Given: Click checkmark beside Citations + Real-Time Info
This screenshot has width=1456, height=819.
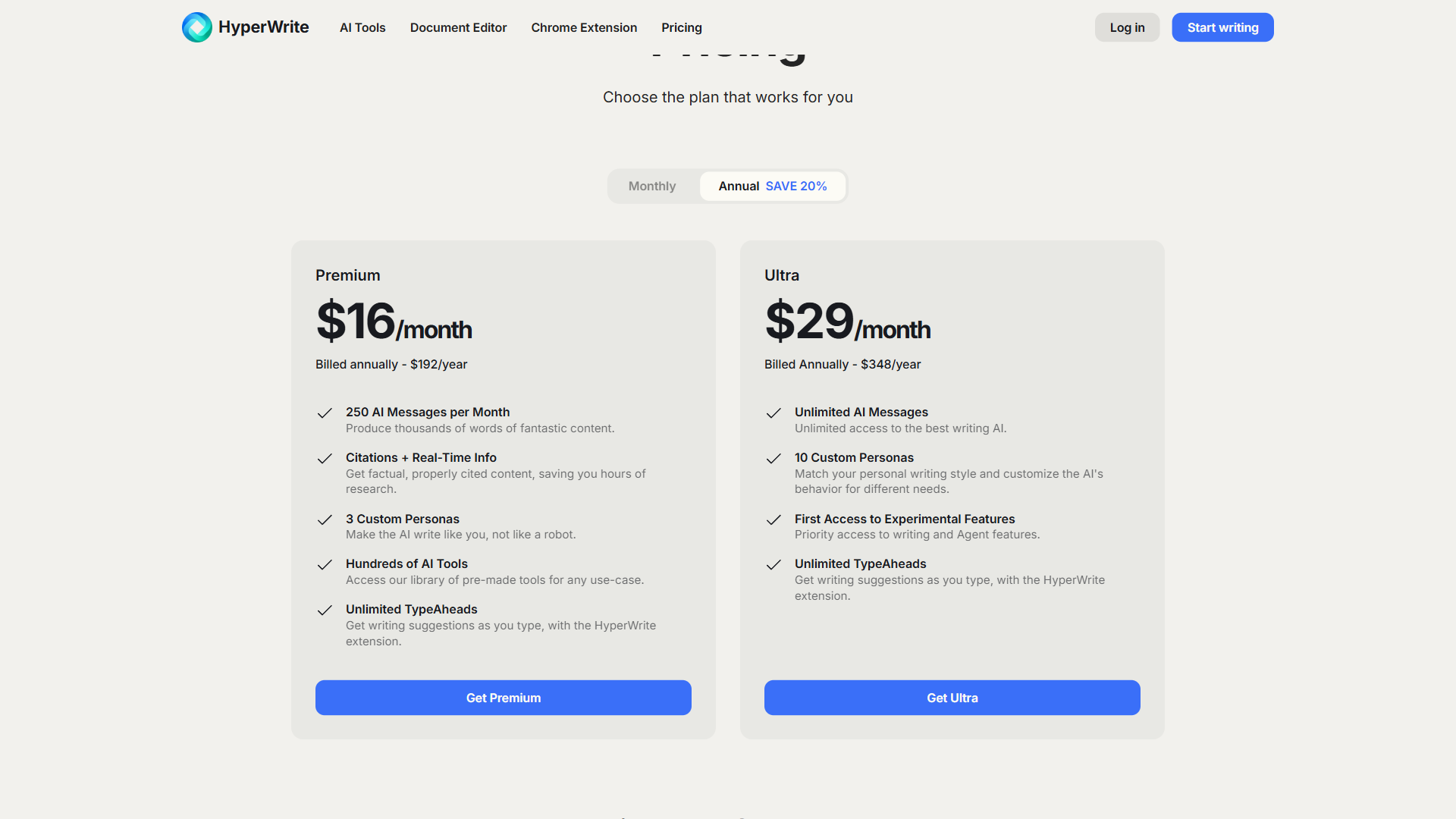Looking at the screenshot, I should coord(325,459).
